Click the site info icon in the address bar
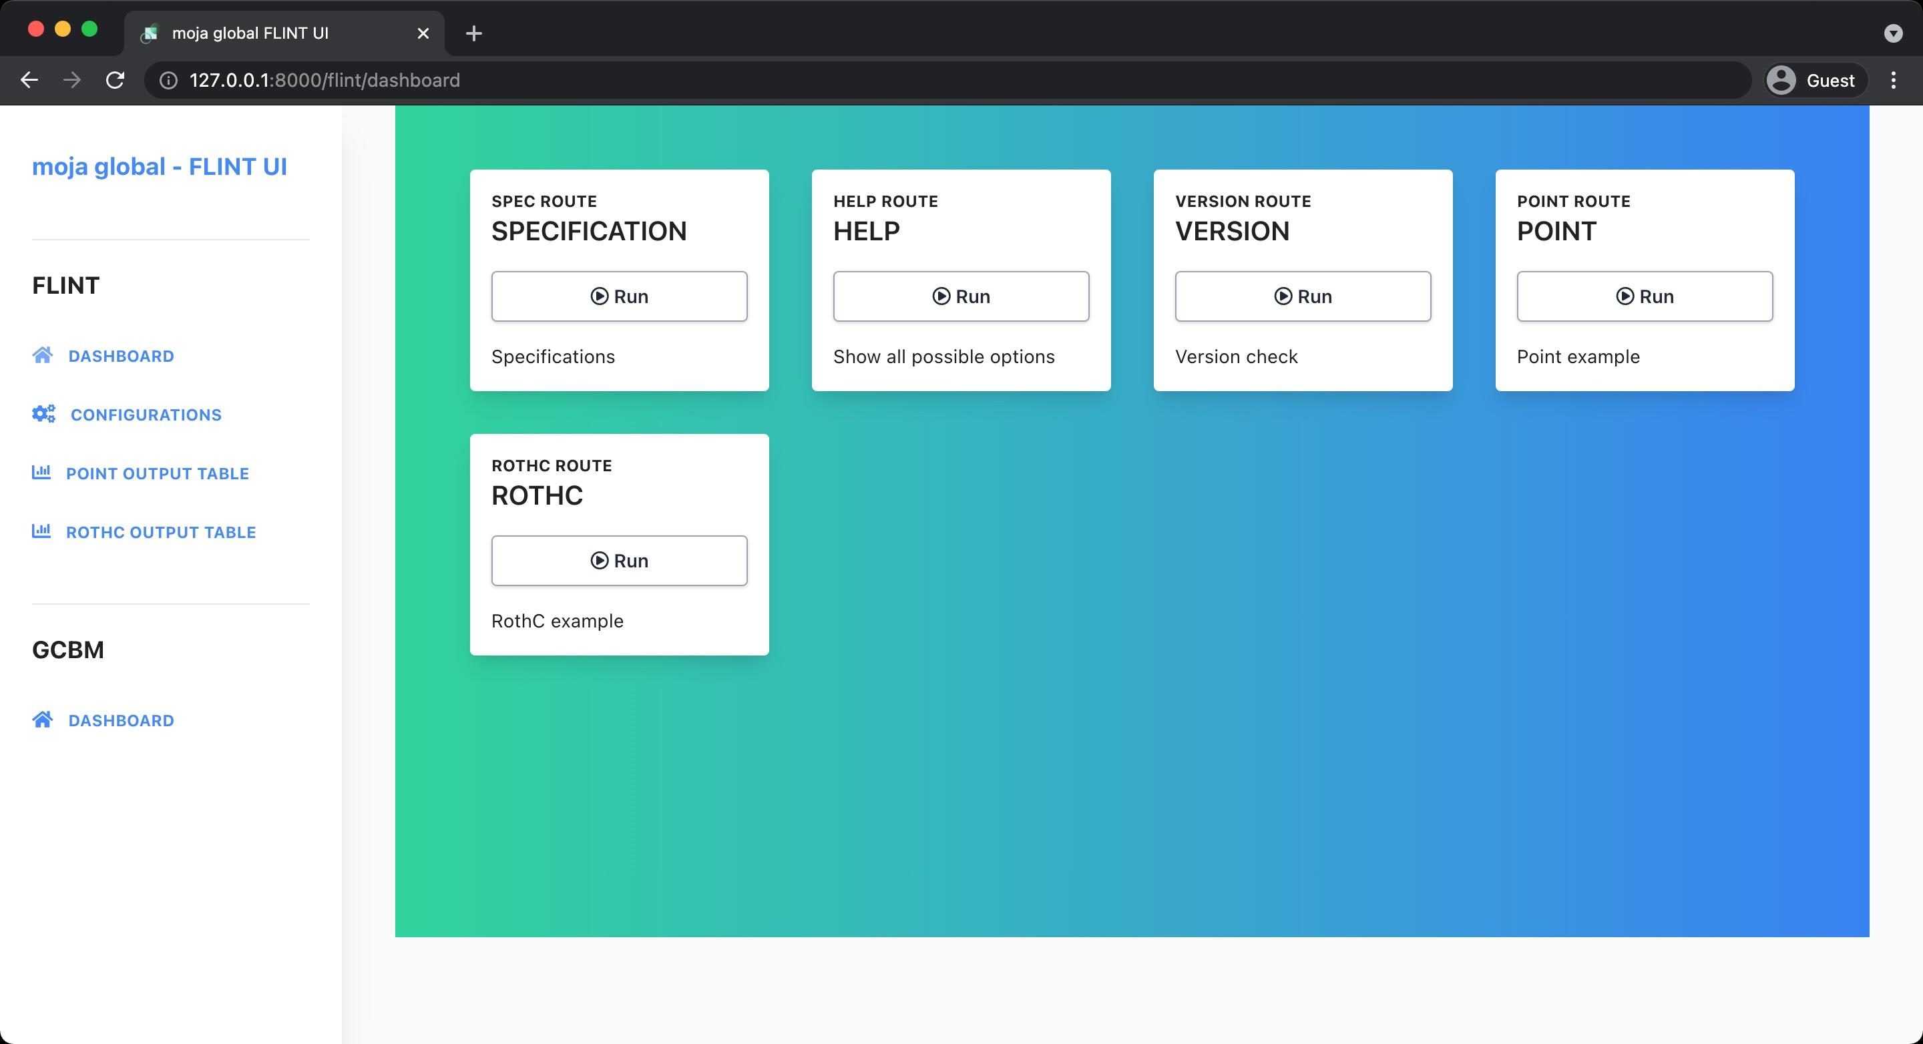 (x=169, y=80)
